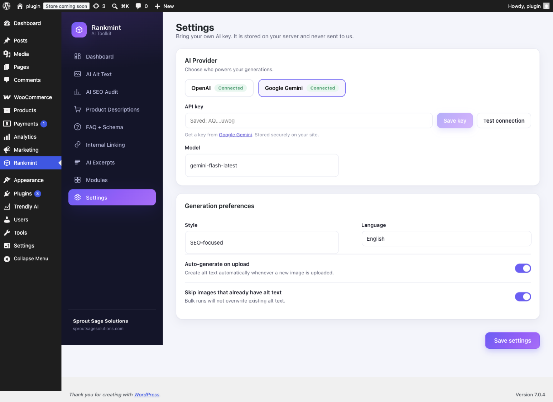Open the search magnifier icon
Screen dimensions: 553x402
pyautogui.click(x=115, y=6)
